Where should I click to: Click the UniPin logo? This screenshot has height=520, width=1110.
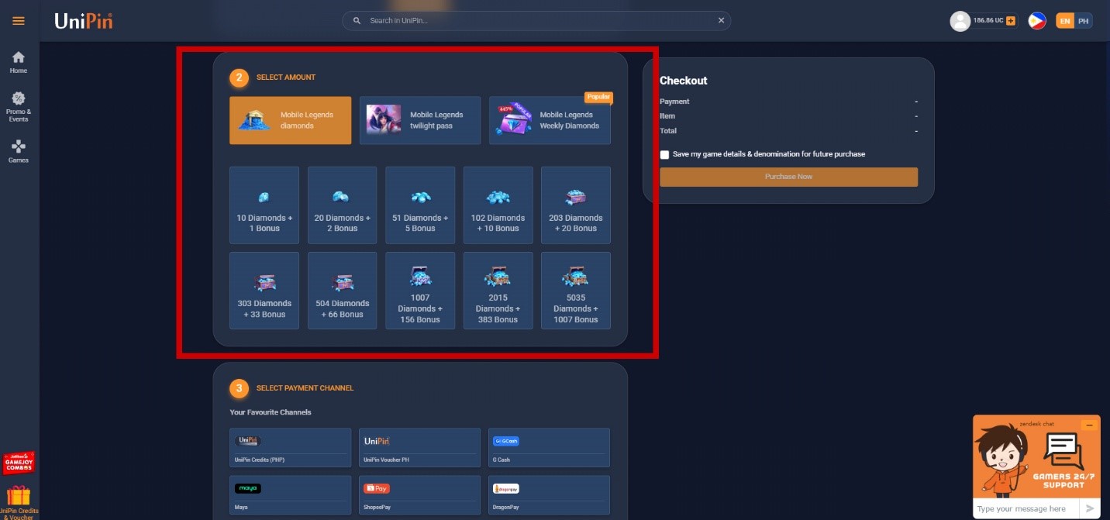(84, 21)
